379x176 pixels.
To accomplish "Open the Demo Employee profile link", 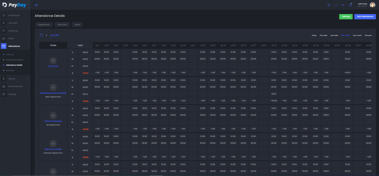I will coord(53,121).
